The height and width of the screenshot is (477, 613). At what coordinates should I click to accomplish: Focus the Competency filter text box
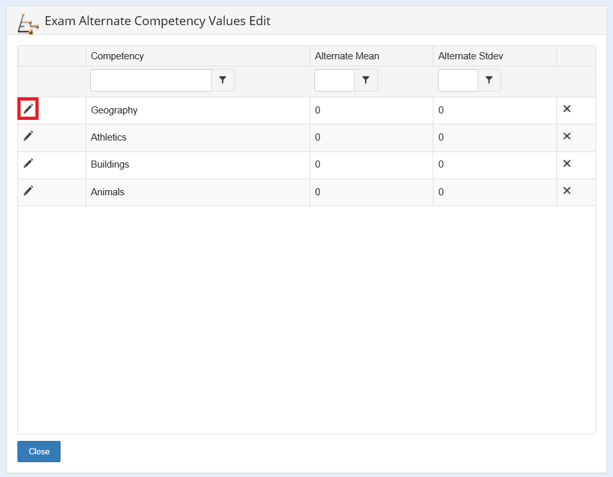[151, 81]
